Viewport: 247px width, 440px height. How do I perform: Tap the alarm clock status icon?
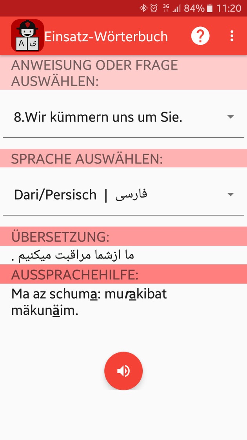pos(154,8)
